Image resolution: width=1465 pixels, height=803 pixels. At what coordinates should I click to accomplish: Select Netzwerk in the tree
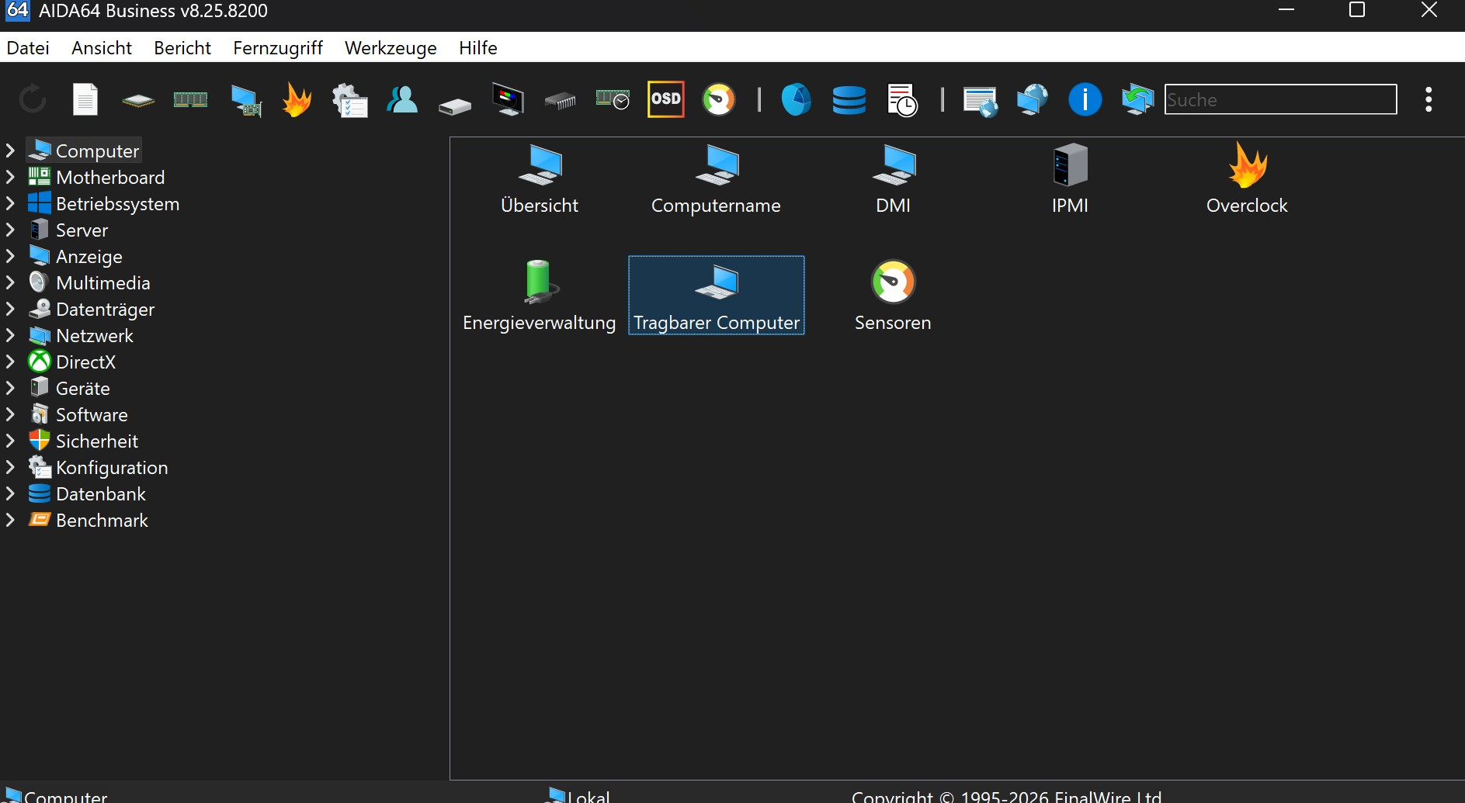(x=95, y=335)
